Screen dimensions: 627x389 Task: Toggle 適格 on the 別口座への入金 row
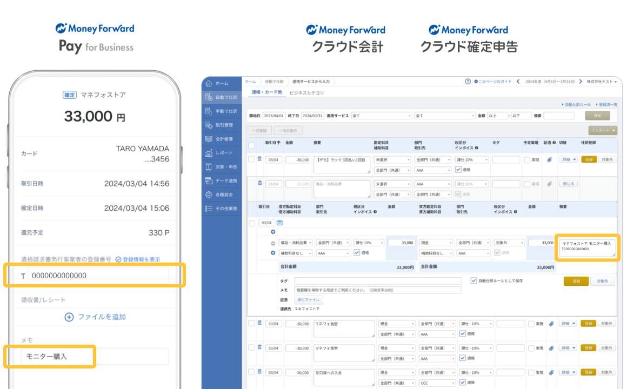(463, 382)
